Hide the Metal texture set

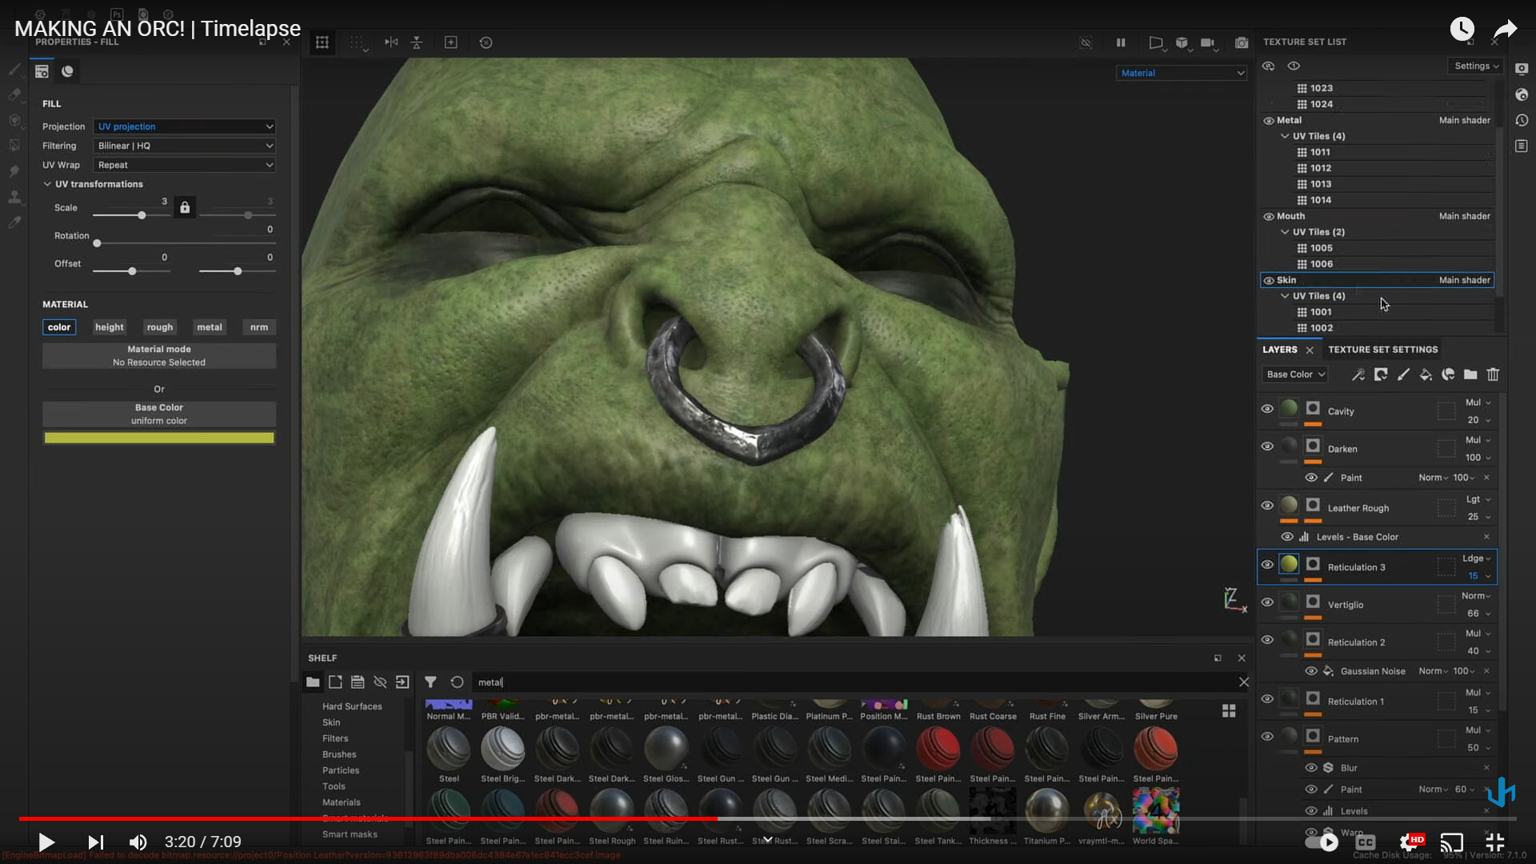tap(1269, 121)
